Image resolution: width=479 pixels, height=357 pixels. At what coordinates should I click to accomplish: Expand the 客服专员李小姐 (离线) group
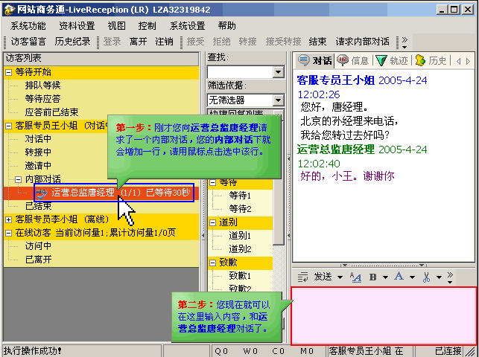point(8,219)
